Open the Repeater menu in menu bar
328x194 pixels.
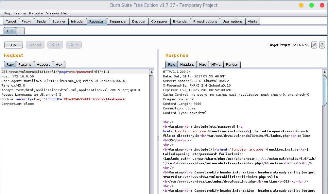coord(36,13)
